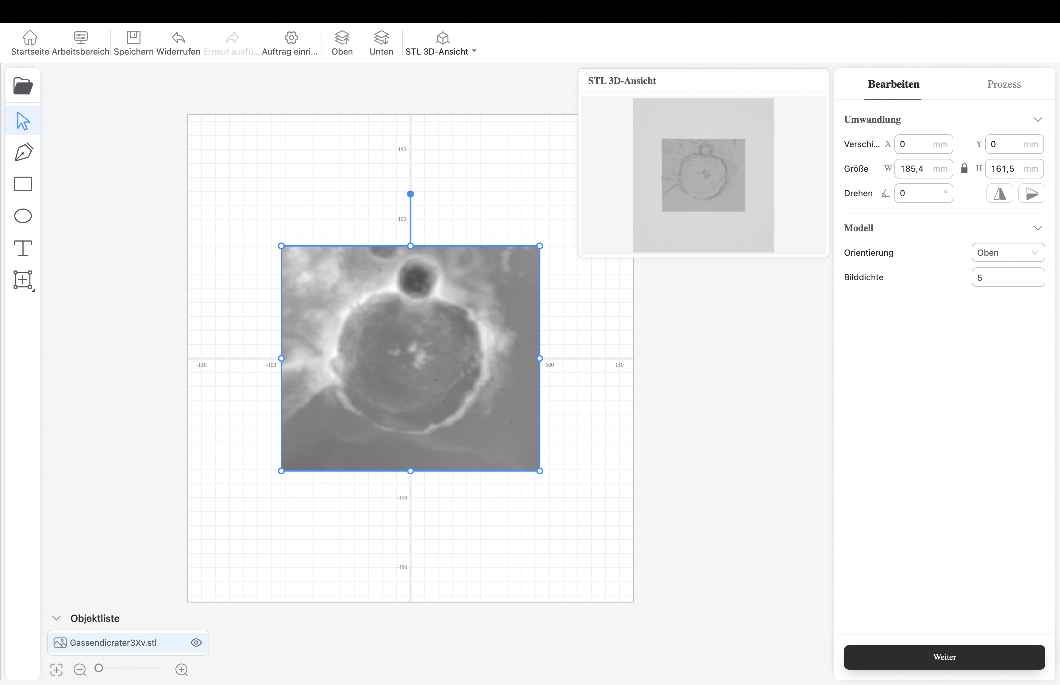Viewport: 1060px width, 685px height.
Task: Toggle the aspect ratio lock for size
Action: point(964,169)
